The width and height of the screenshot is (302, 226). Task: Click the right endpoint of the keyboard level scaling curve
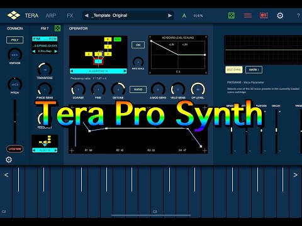(x=204, y=55)
